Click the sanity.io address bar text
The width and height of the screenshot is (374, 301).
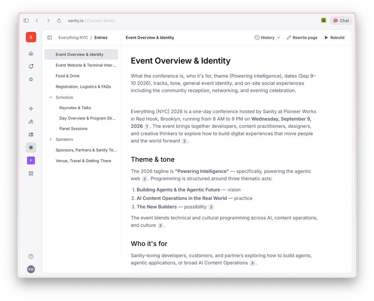point(76,21)
